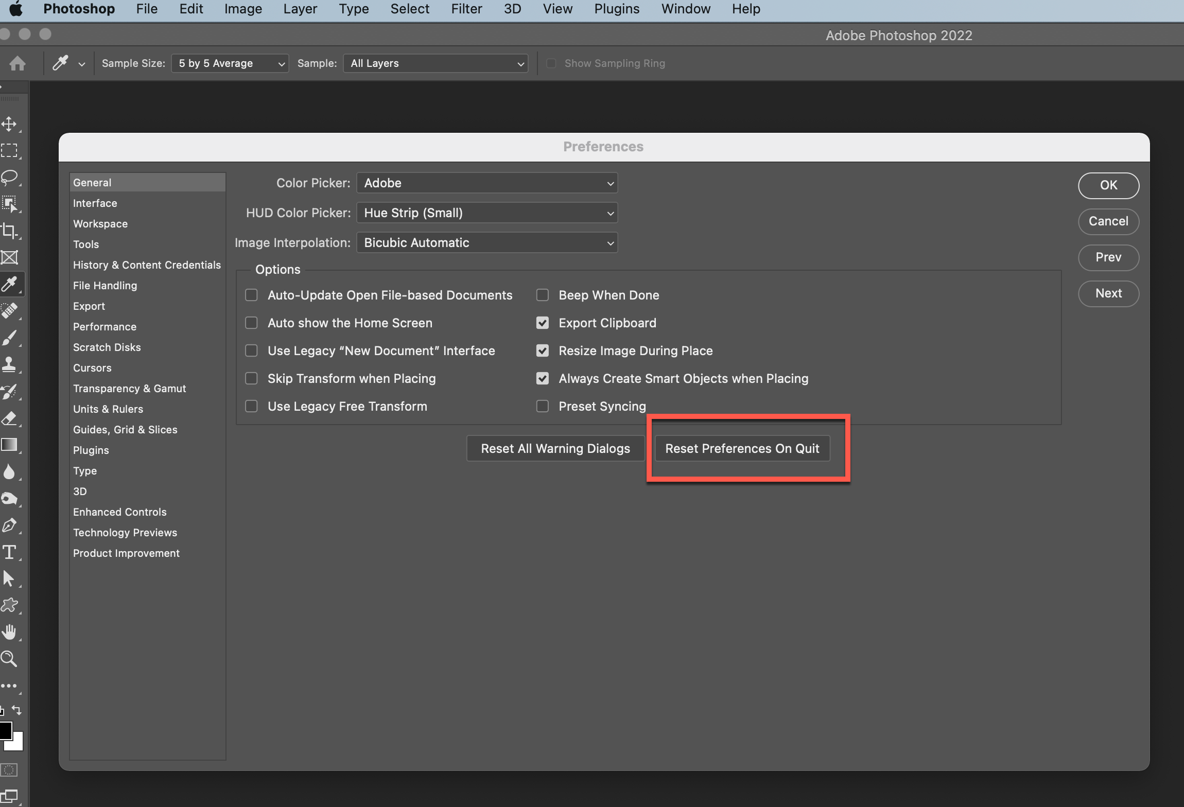Open the Sample Size dropdown

point(229,63)
